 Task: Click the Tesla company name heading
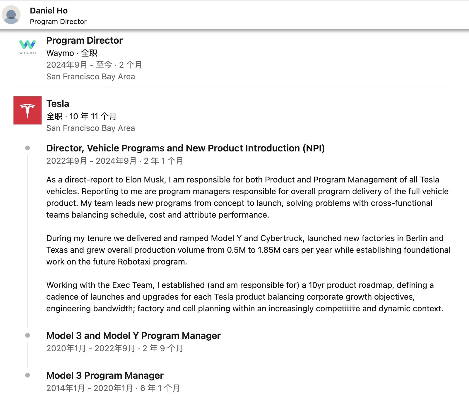[x=58, y=104]
